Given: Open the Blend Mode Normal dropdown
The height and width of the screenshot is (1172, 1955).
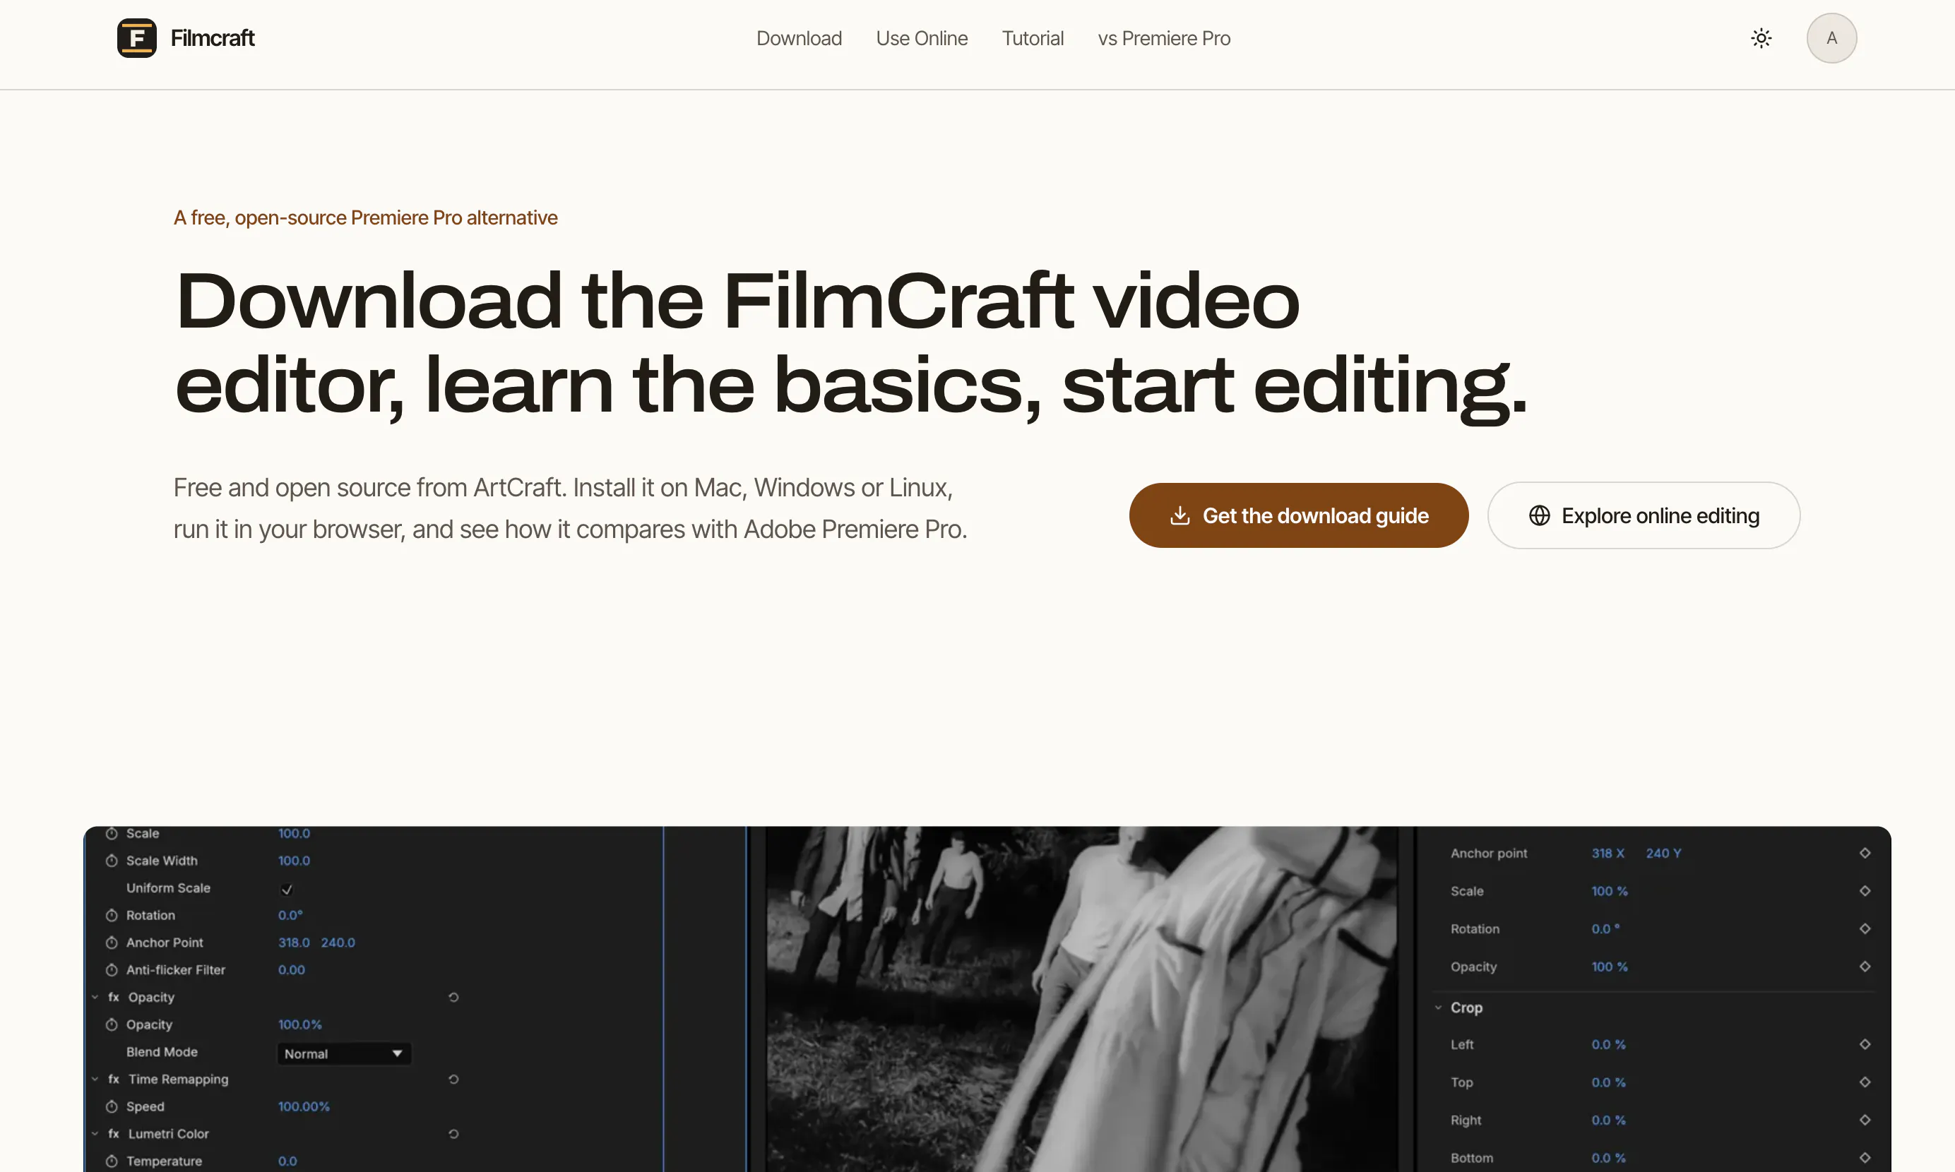Looking at the screenshot, I should point(343,1053).
